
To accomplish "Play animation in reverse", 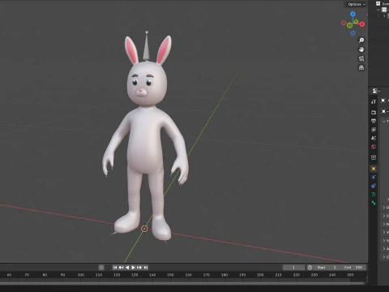I will [x=127, y=268].
